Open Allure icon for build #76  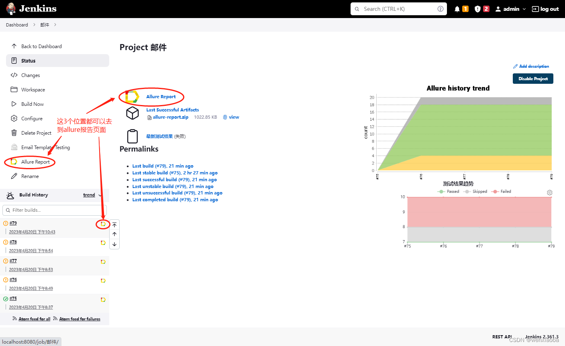pos(103,280)
